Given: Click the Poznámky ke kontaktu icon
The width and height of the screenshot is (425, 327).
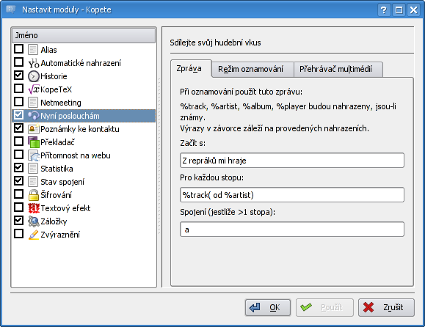Looking at the screenshot, I should click(34, 129).
